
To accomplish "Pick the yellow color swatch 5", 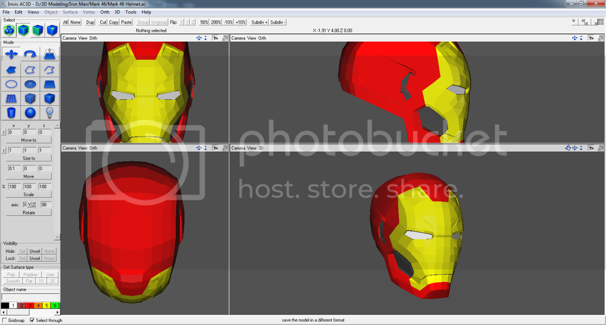I will 46,305.
